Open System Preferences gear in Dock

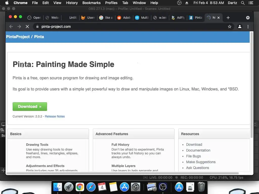(x=136, y=187)
